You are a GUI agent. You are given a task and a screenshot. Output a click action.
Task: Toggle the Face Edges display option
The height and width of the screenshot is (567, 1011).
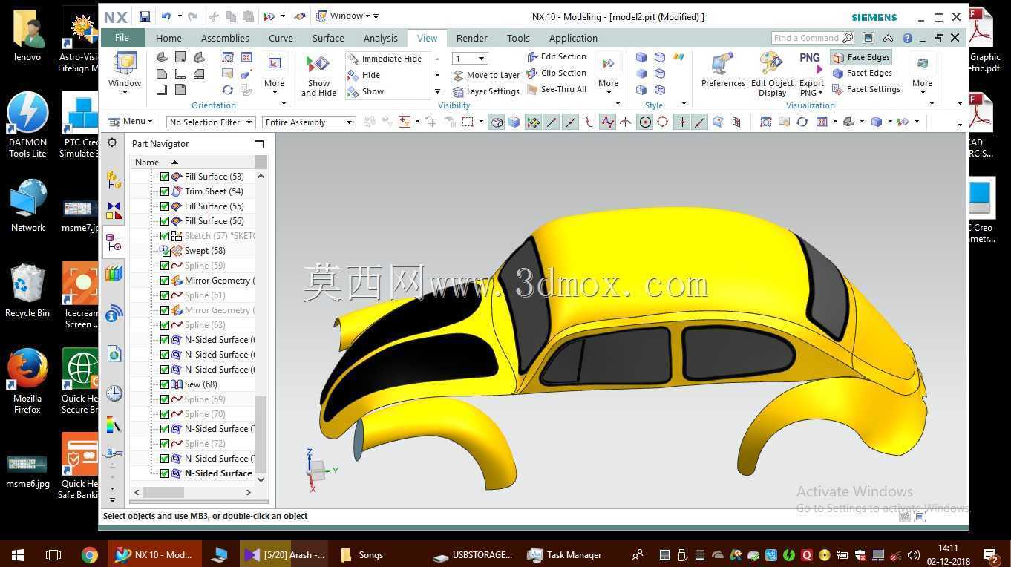coord(861,57)
